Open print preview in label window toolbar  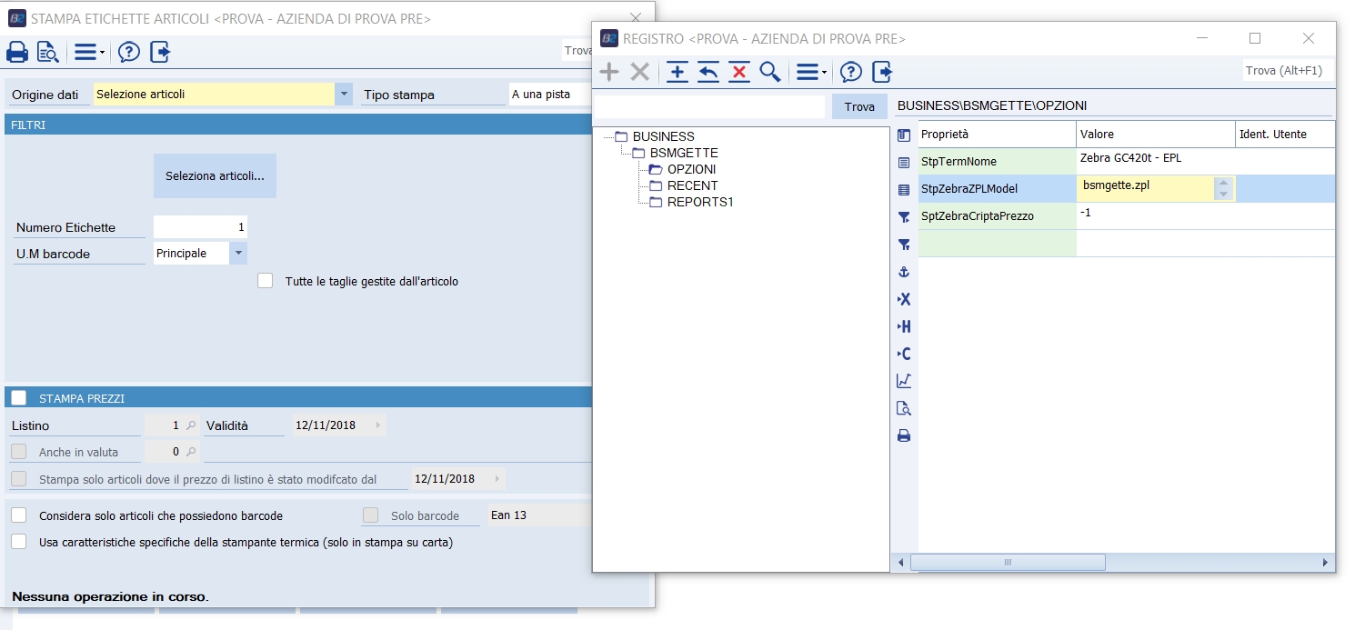(x=47, y=52)
